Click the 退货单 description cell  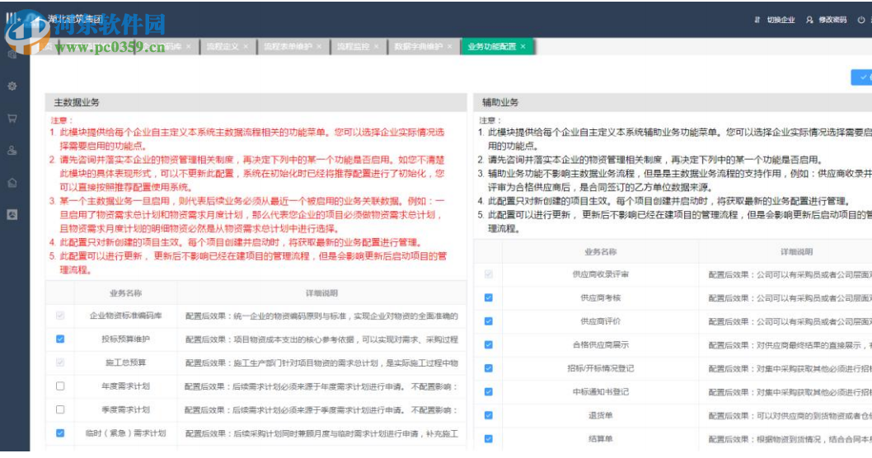tap(785, 415)
